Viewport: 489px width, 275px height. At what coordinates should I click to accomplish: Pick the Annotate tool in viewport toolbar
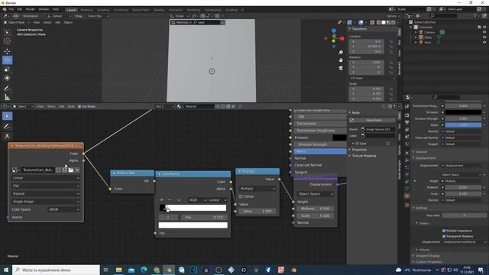coord(7,89)
